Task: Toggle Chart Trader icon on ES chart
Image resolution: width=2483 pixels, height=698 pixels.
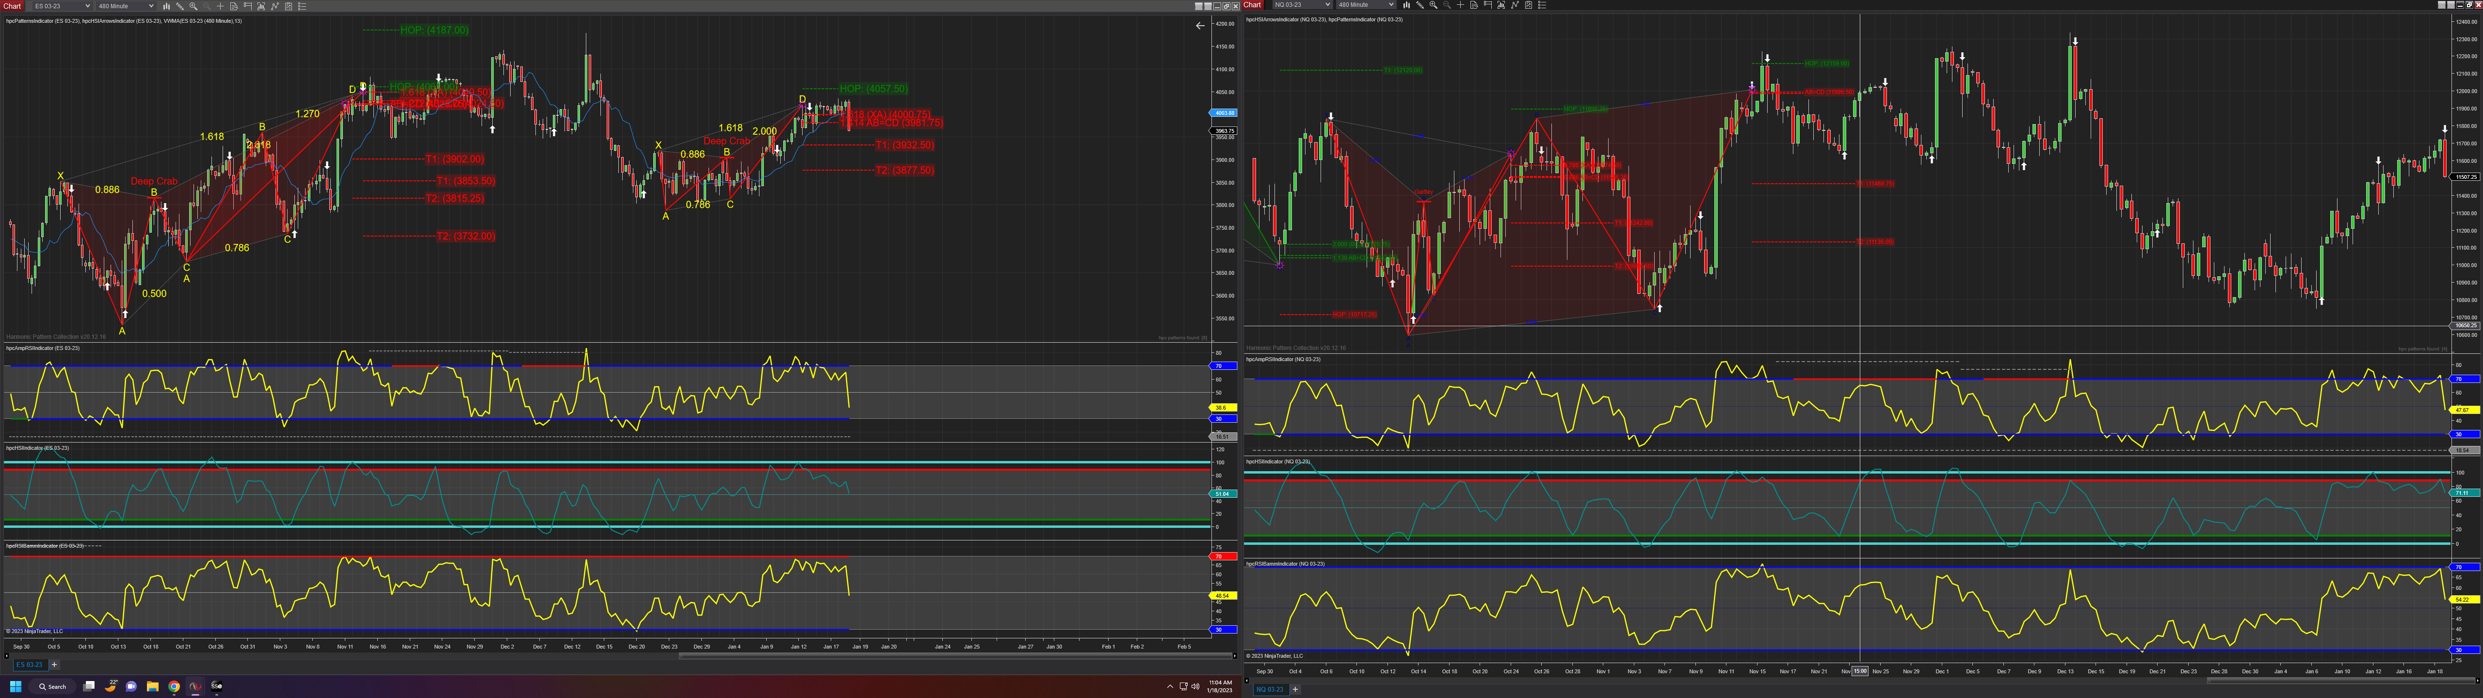Action: [248, 6]
